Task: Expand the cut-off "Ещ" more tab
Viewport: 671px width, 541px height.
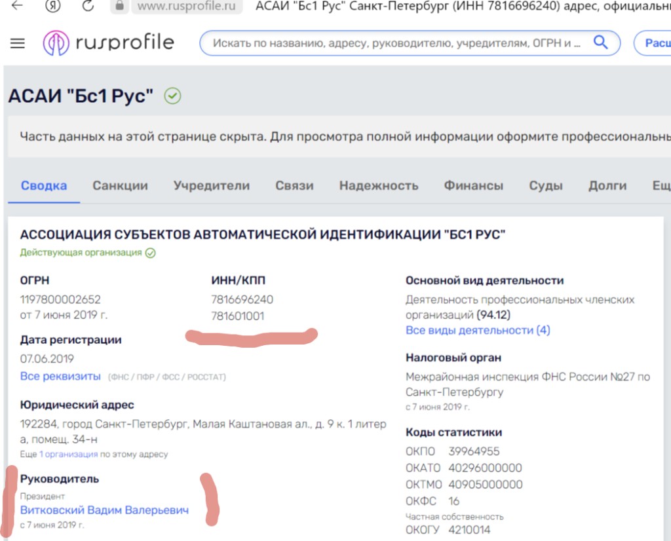Action: (661, 185)
